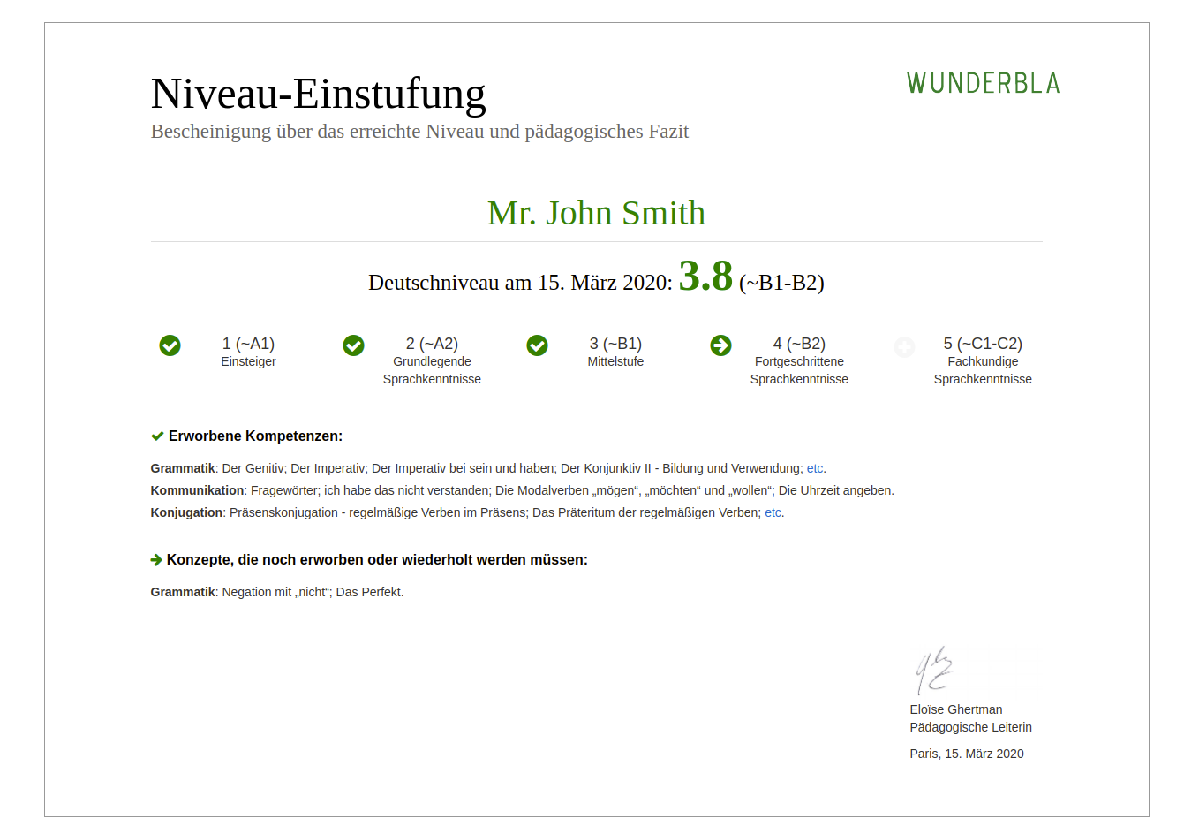Image resolution: width=1184 pixels, height=834 pixels.
Task: Click the Erworbene Kompetenzen heading
Action: (x=255, y=436)
